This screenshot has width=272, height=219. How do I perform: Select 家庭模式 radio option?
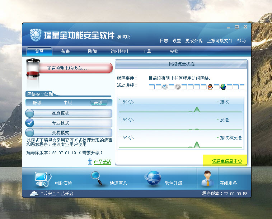(x=69, y=113)
